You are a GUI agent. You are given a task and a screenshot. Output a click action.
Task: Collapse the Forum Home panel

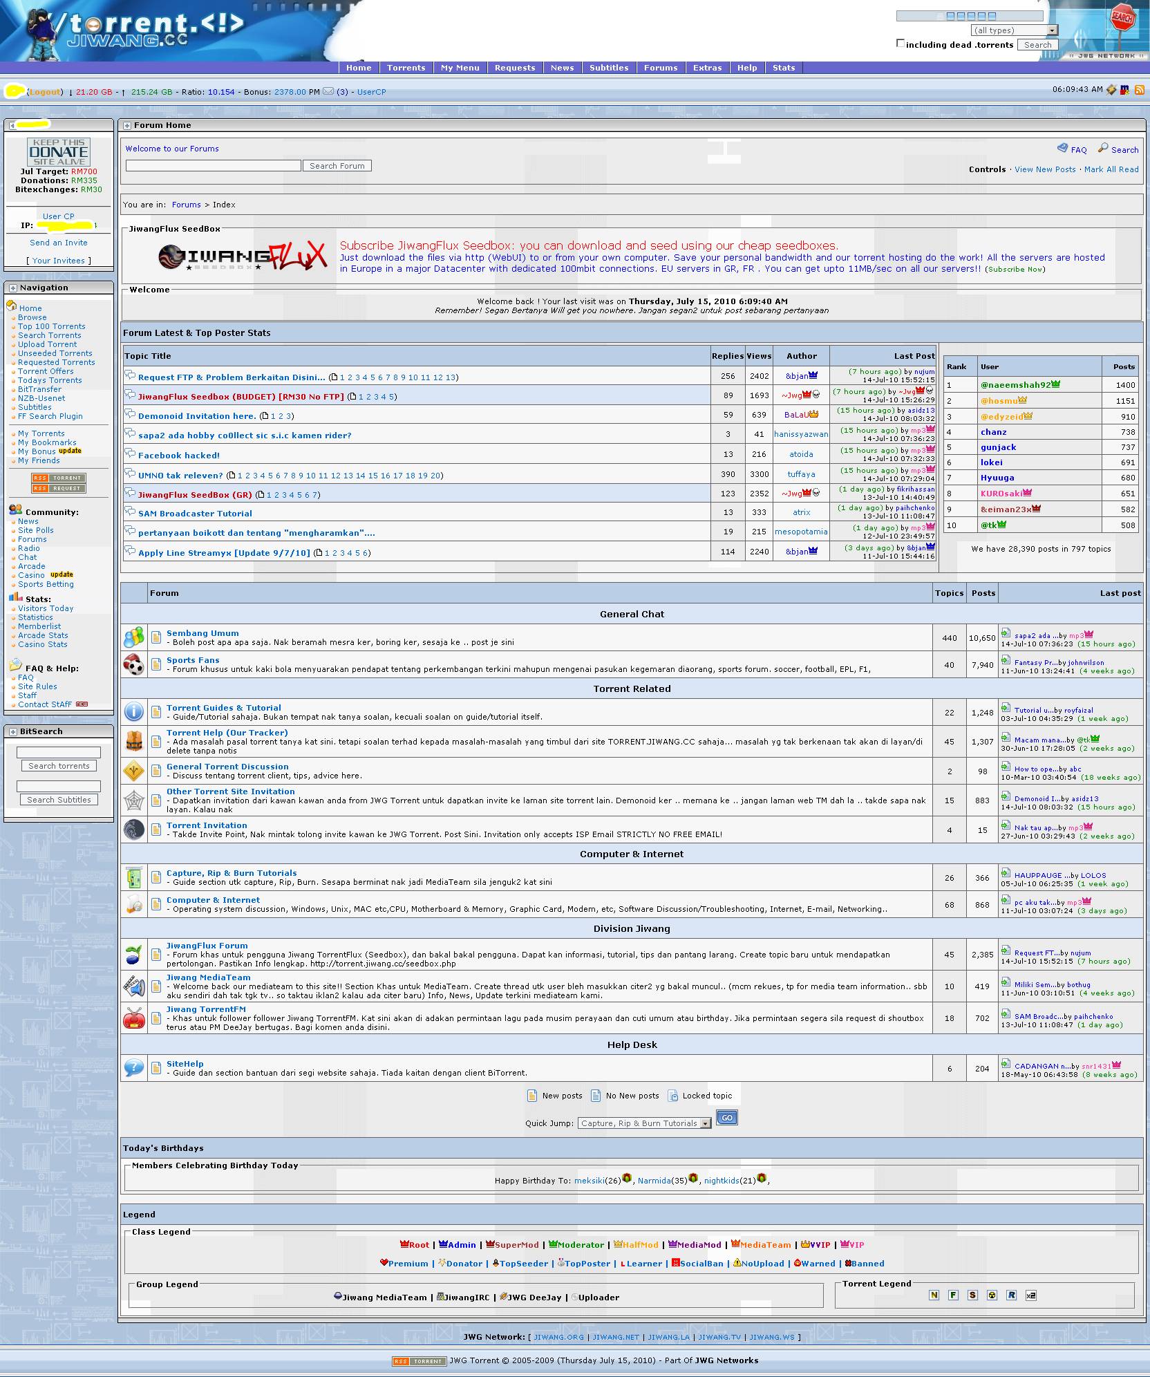(x=126, y=126)
